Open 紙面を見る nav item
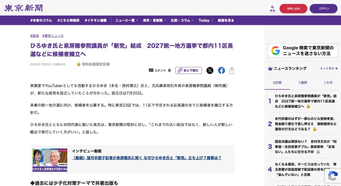 226,20
